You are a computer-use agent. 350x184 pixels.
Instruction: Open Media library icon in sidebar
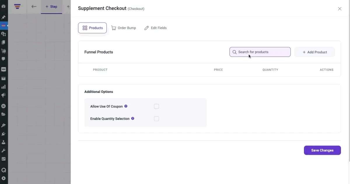3,34
